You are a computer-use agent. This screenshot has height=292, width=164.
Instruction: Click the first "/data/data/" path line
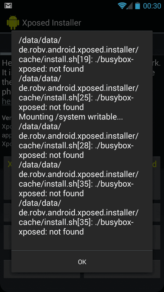(x=40, y=40)
